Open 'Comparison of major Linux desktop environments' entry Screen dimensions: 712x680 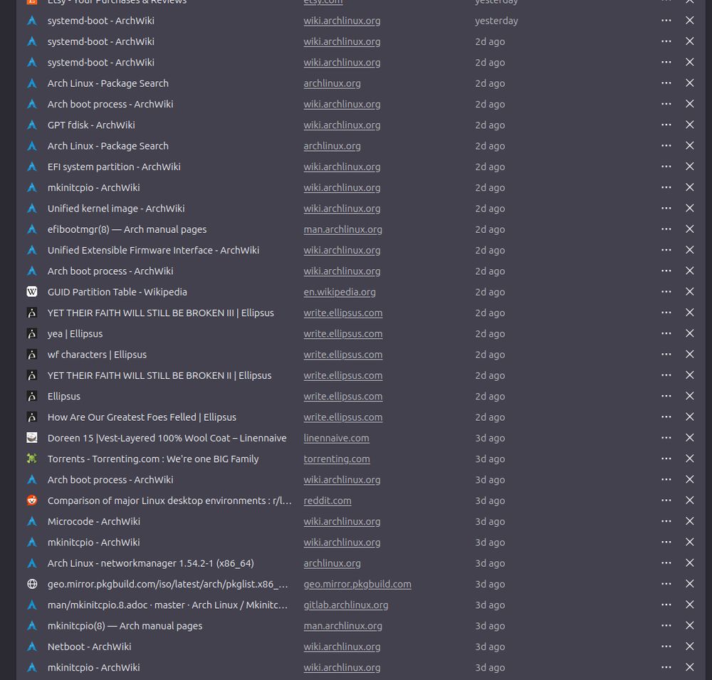coord(169,501)
